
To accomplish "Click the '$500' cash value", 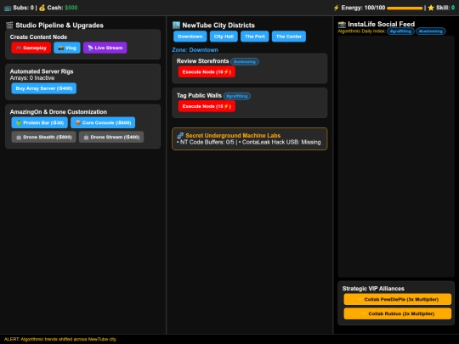I will tap(71, 8).
